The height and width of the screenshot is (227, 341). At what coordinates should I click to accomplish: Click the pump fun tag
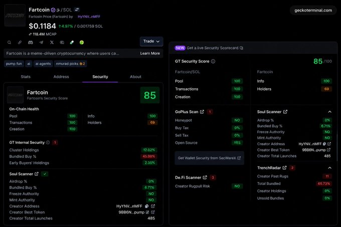point(14,64)
